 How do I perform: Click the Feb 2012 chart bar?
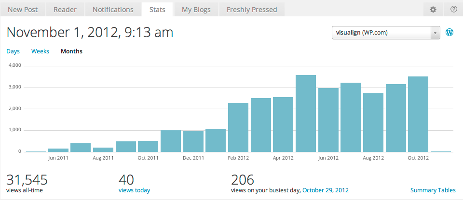pos(238,127)
